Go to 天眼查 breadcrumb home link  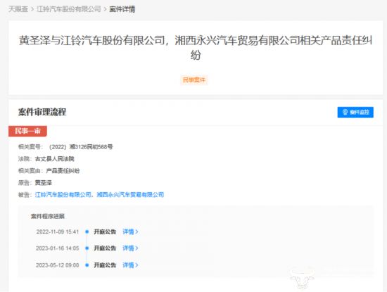coord(18,9)
